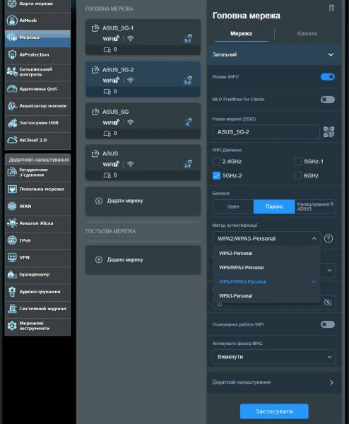Collapse the Загальний section
The height and width of the screenshot is (424, 349).
tap(274, 54)
